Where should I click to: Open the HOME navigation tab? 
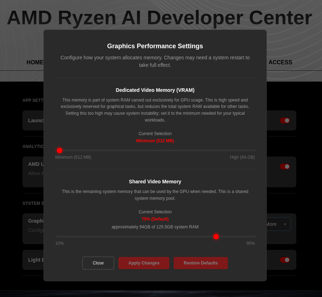point(35,62)
